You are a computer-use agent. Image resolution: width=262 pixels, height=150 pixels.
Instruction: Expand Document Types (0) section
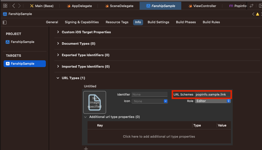pyautogui.click(x=58, y=43)
